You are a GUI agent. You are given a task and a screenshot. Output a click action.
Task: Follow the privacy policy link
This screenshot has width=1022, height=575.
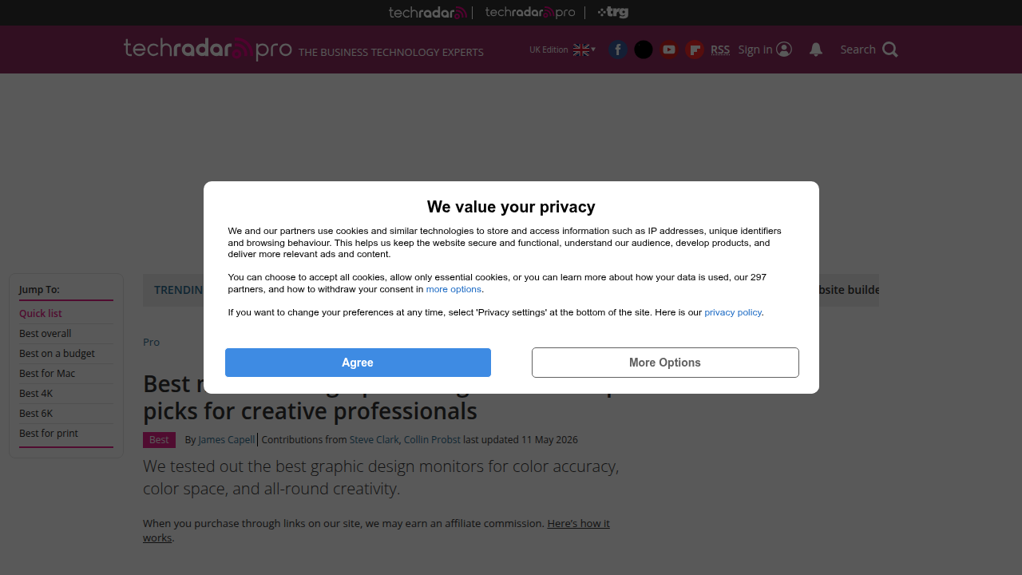(733, 312)
